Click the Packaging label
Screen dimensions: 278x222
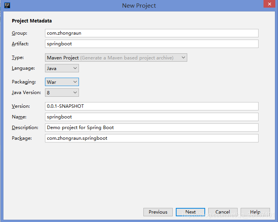24,82
